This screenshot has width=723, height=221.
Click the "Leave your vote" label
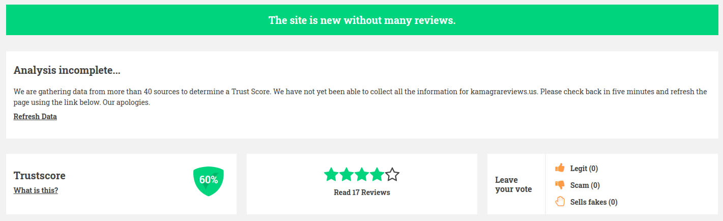coord(513,184)
